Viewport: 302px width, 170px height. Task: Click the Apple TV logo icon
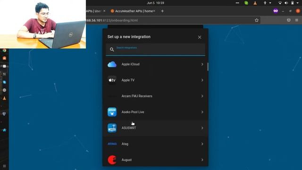click(x=112, y=80)
